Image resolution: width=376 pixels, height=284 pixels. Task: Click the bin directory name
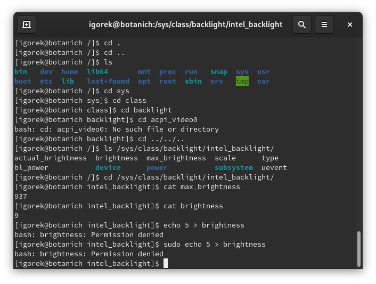21,72
